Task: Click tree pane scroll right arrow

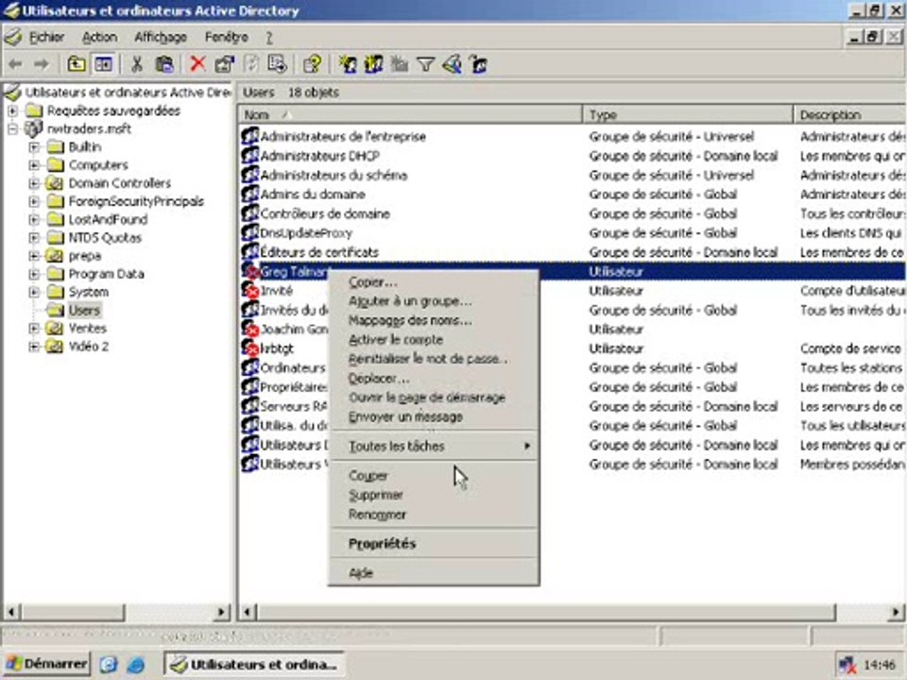Action: click(221, 612)
